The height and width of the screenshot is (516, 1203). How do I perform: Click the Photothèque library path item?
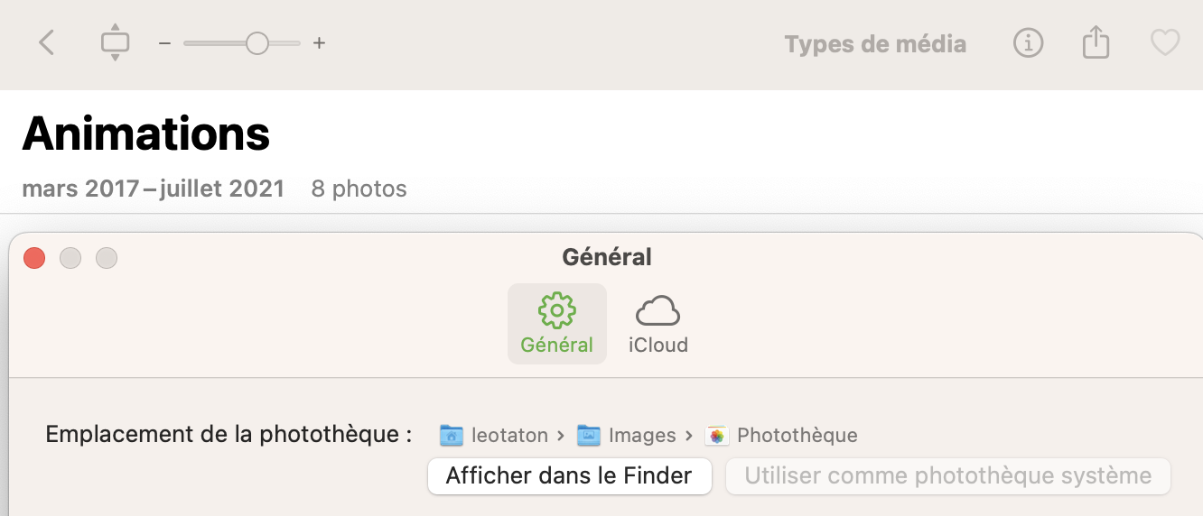click(x=783, y=436)
